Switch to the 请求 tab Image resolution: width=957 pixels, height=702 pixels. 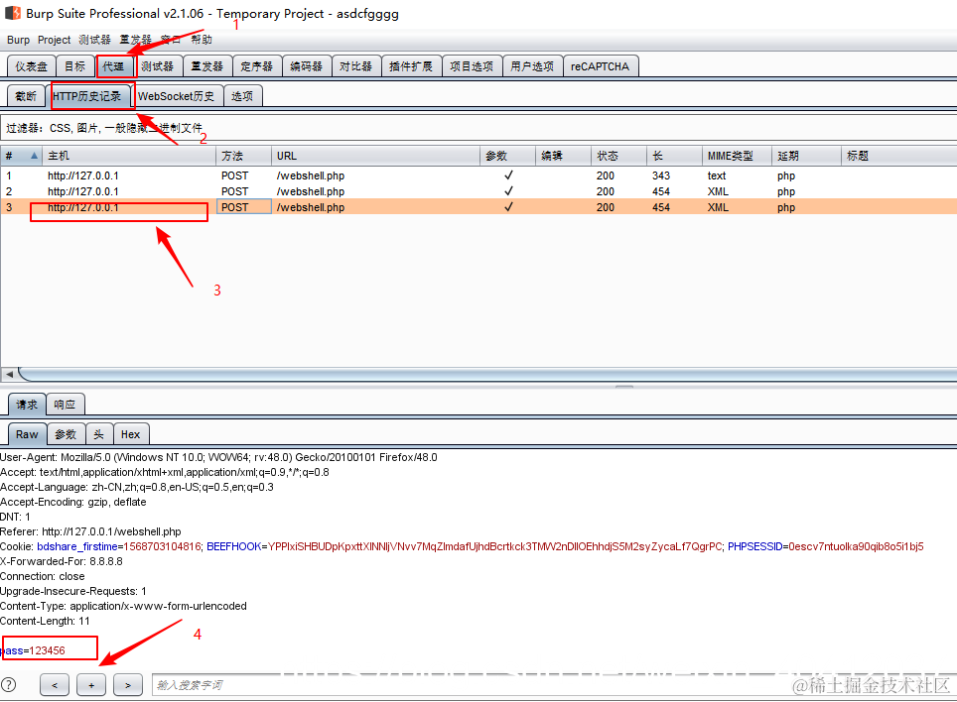pos(26,405)
